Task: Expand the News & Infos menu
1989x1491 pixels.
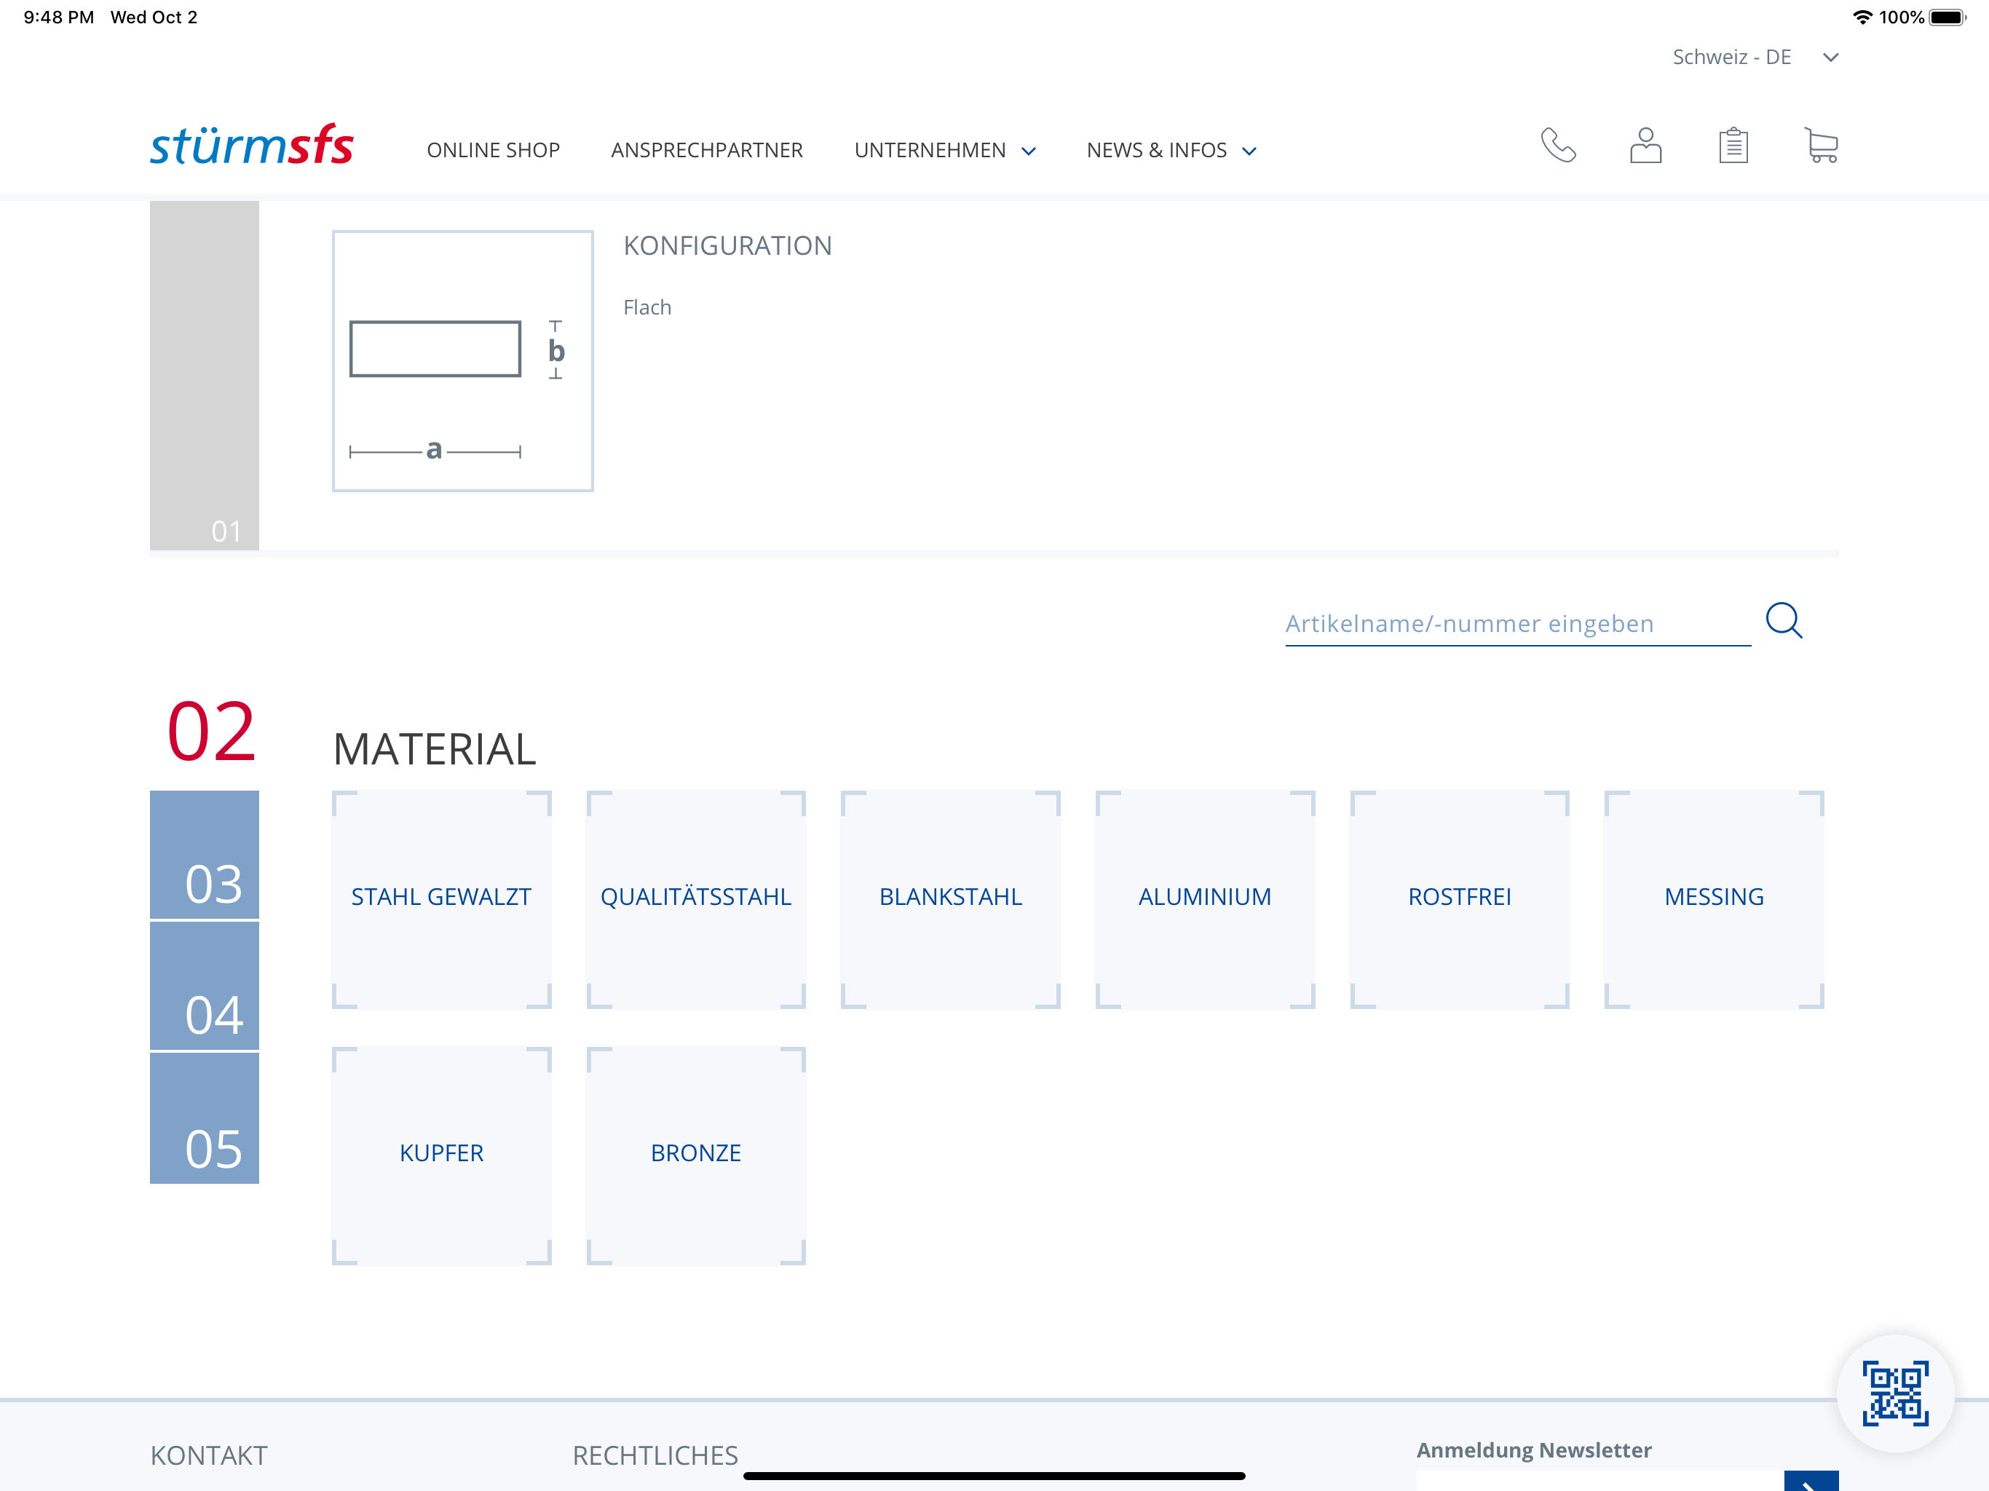Action: point(1171,150)
